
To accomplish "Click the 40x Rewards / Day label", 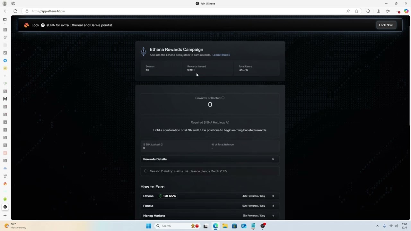I will pyautogui.click(x=254, y=196).
